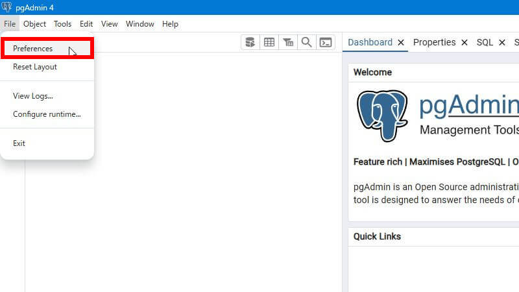Switch to the Dashboard tab

[370, 42]
